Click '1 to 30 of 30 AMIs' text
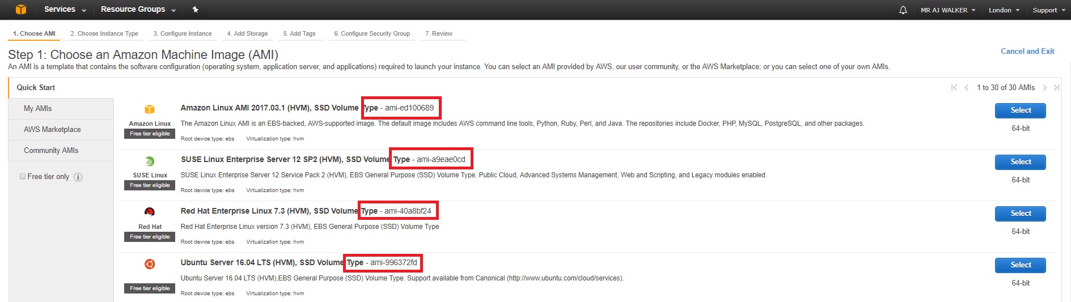1071x302 pixels. click(x=1006, y=87)
